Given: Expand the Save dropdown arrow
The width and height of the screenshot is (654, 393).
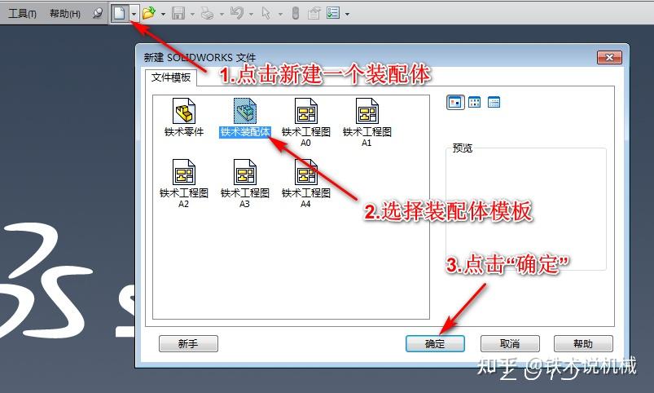Looking at the screenshot, I should coord(192,14).
